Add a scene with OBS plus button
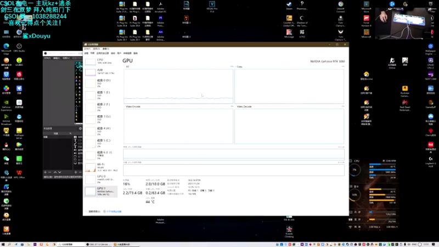The height and width of the screenshot is (247, 439). pos(45,172)
